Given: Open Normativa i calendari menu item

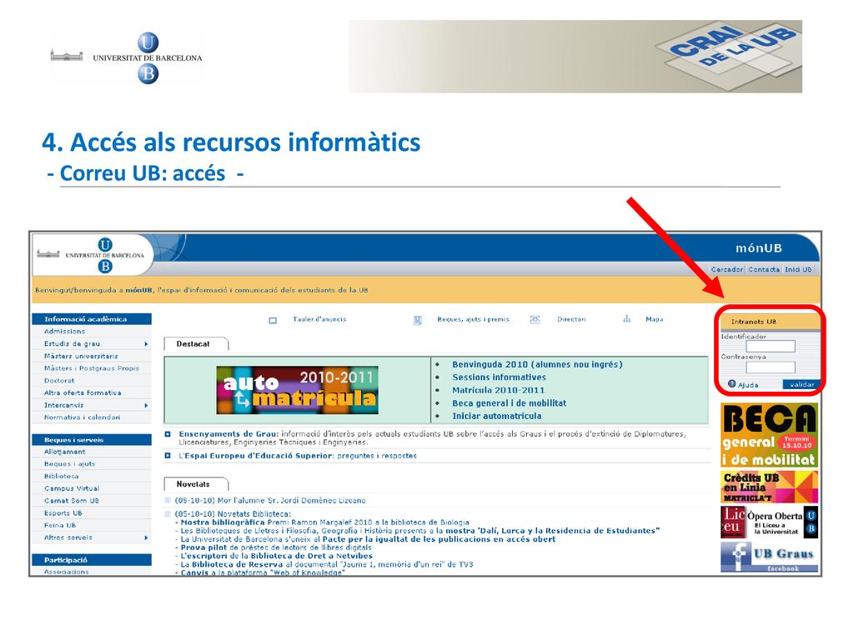Looking at the screenshot, I should pyautogui.click(x=83, y=417).
